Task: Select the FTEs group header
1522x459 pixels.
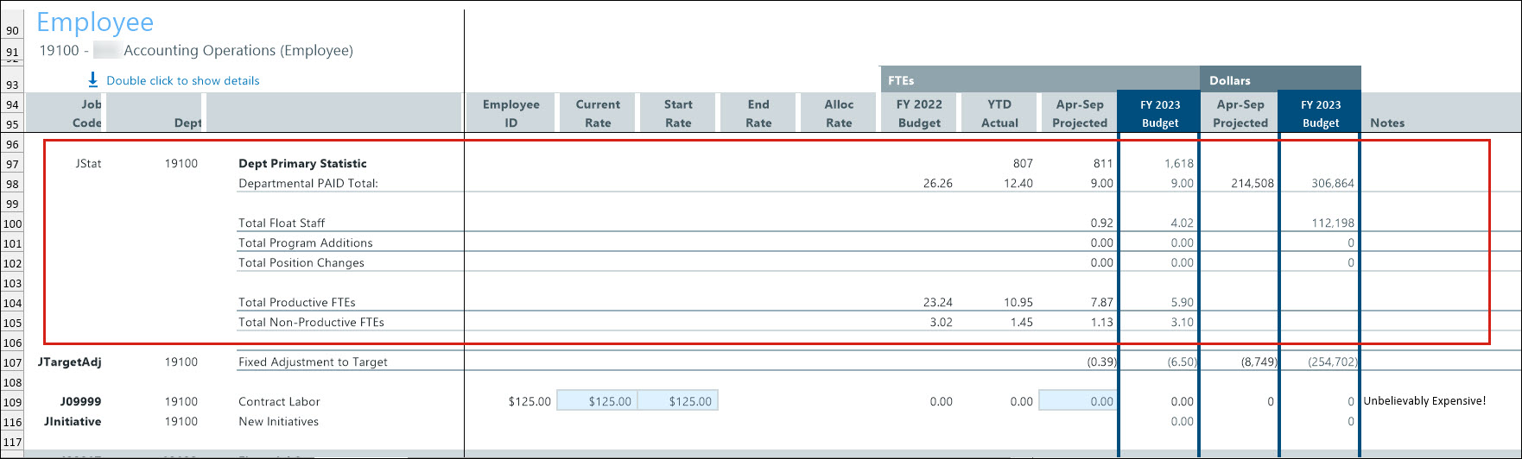Action: (901, 80)
